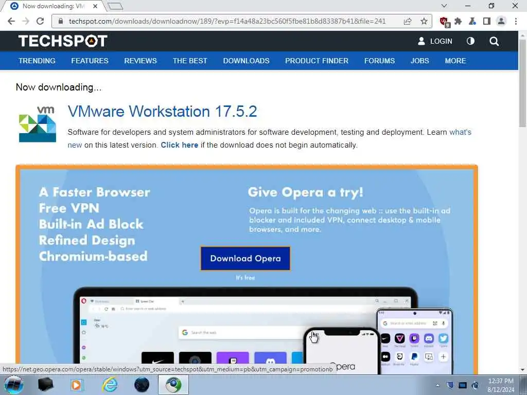This screenshot has height=395, width=527.
Task: Click the Android phone mockup in ad
Action: click(x=415, y=340)
